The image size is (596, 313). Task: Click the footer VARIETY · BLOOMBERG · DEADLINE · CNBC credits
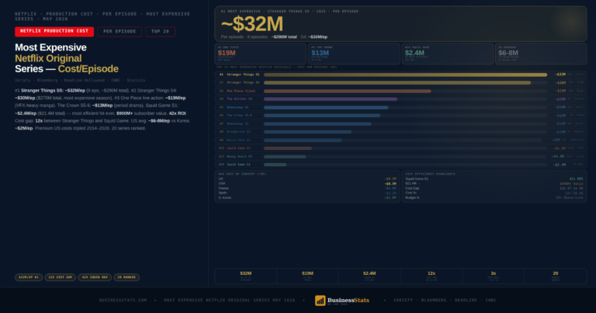pyautogui.click(x=445, y=300)
